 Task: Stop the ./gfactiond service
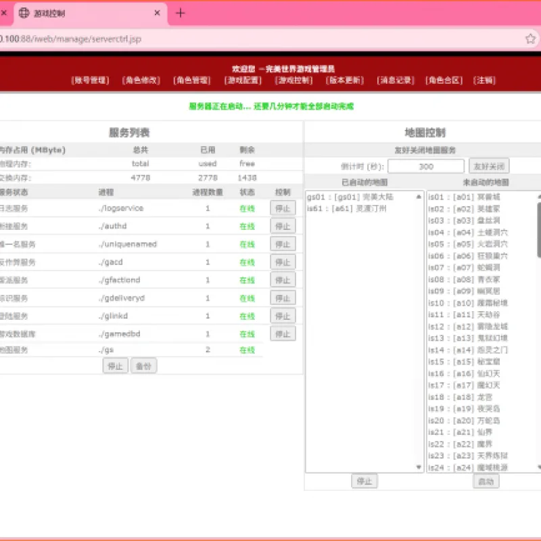coord(283,280)
